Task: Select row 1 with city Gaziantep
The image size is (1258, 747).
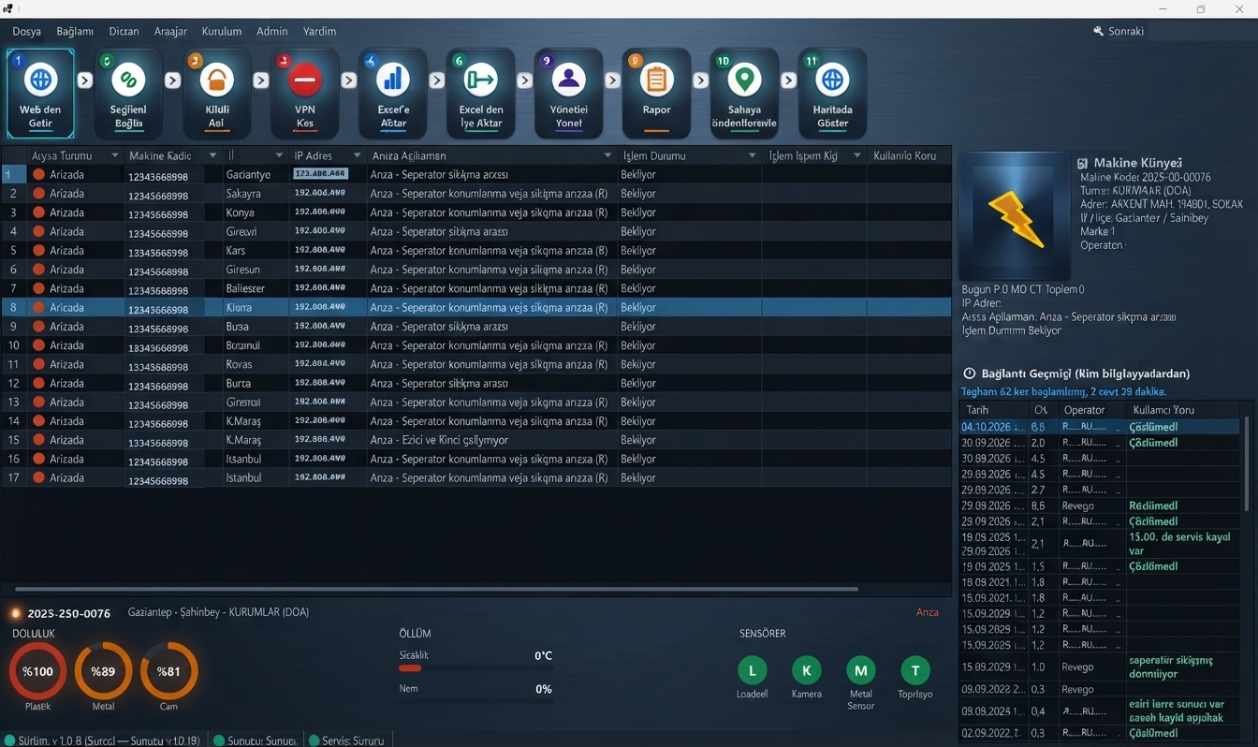Action: 475,174
